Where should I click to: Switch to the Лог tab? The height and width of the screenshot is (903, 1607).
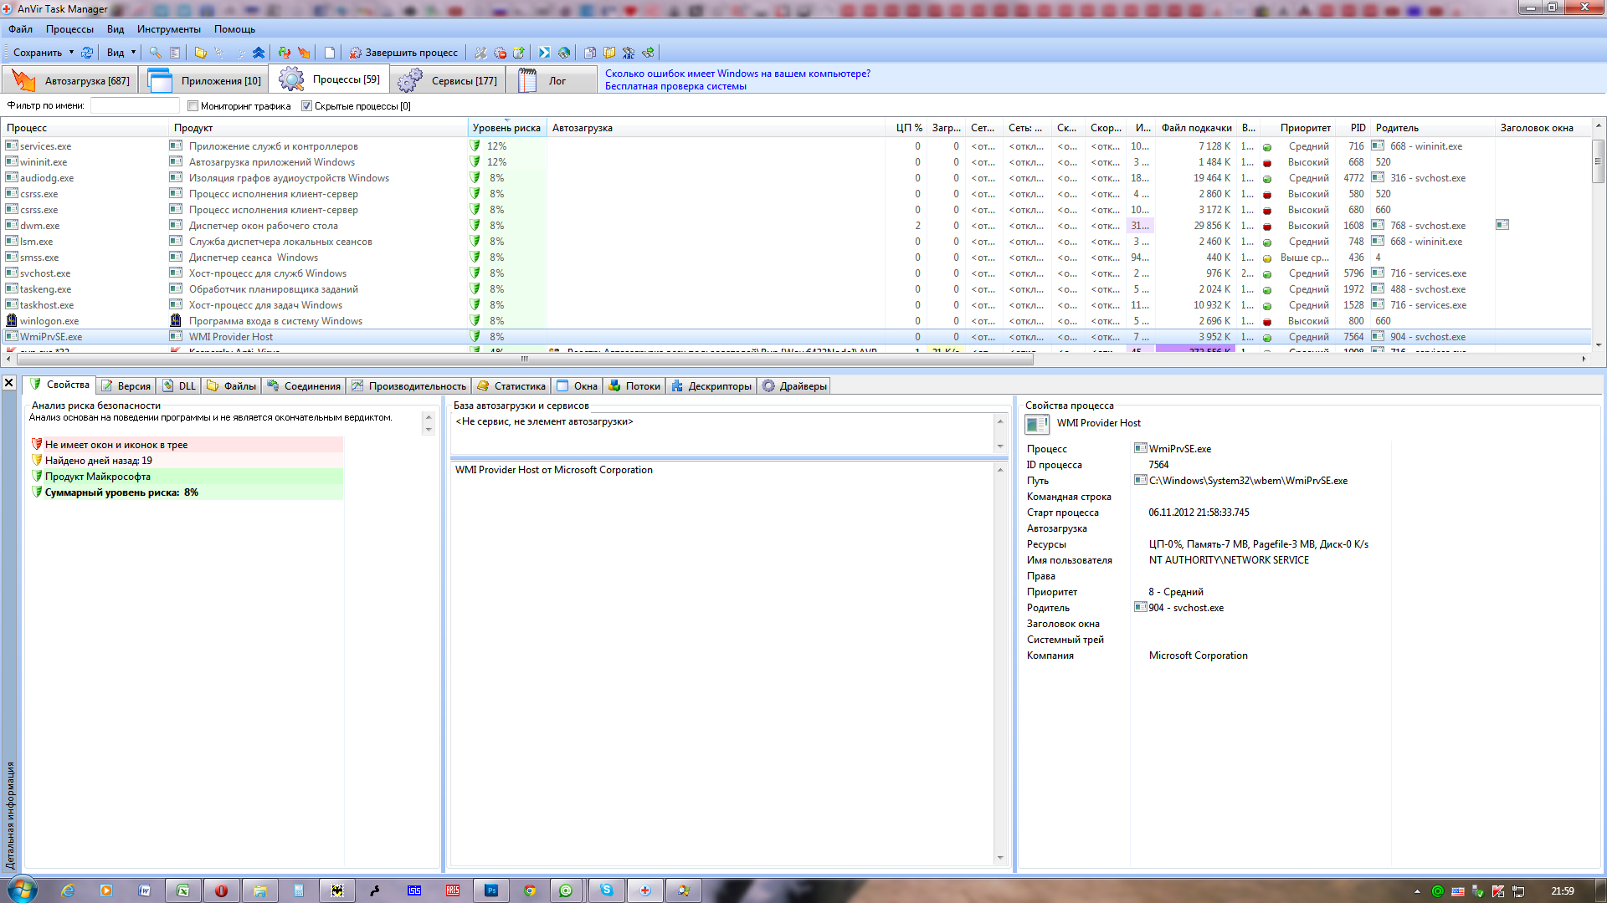tap(552, 81)
